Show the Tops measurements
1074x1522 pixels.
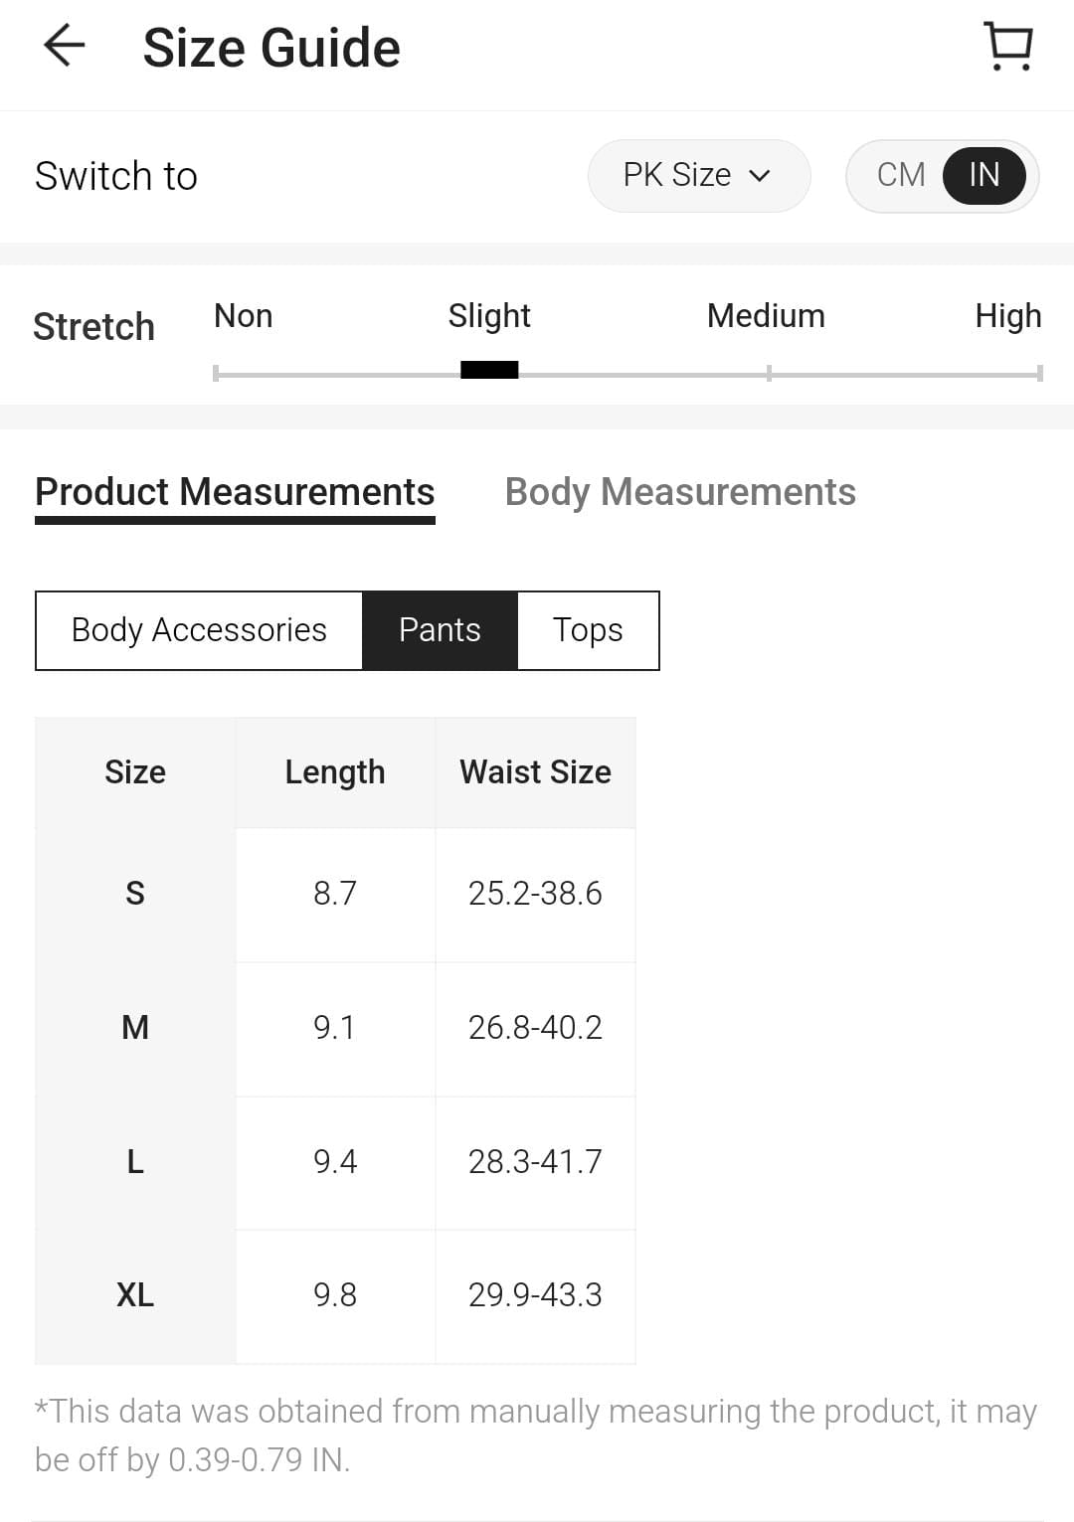click(x=588, y=630)
